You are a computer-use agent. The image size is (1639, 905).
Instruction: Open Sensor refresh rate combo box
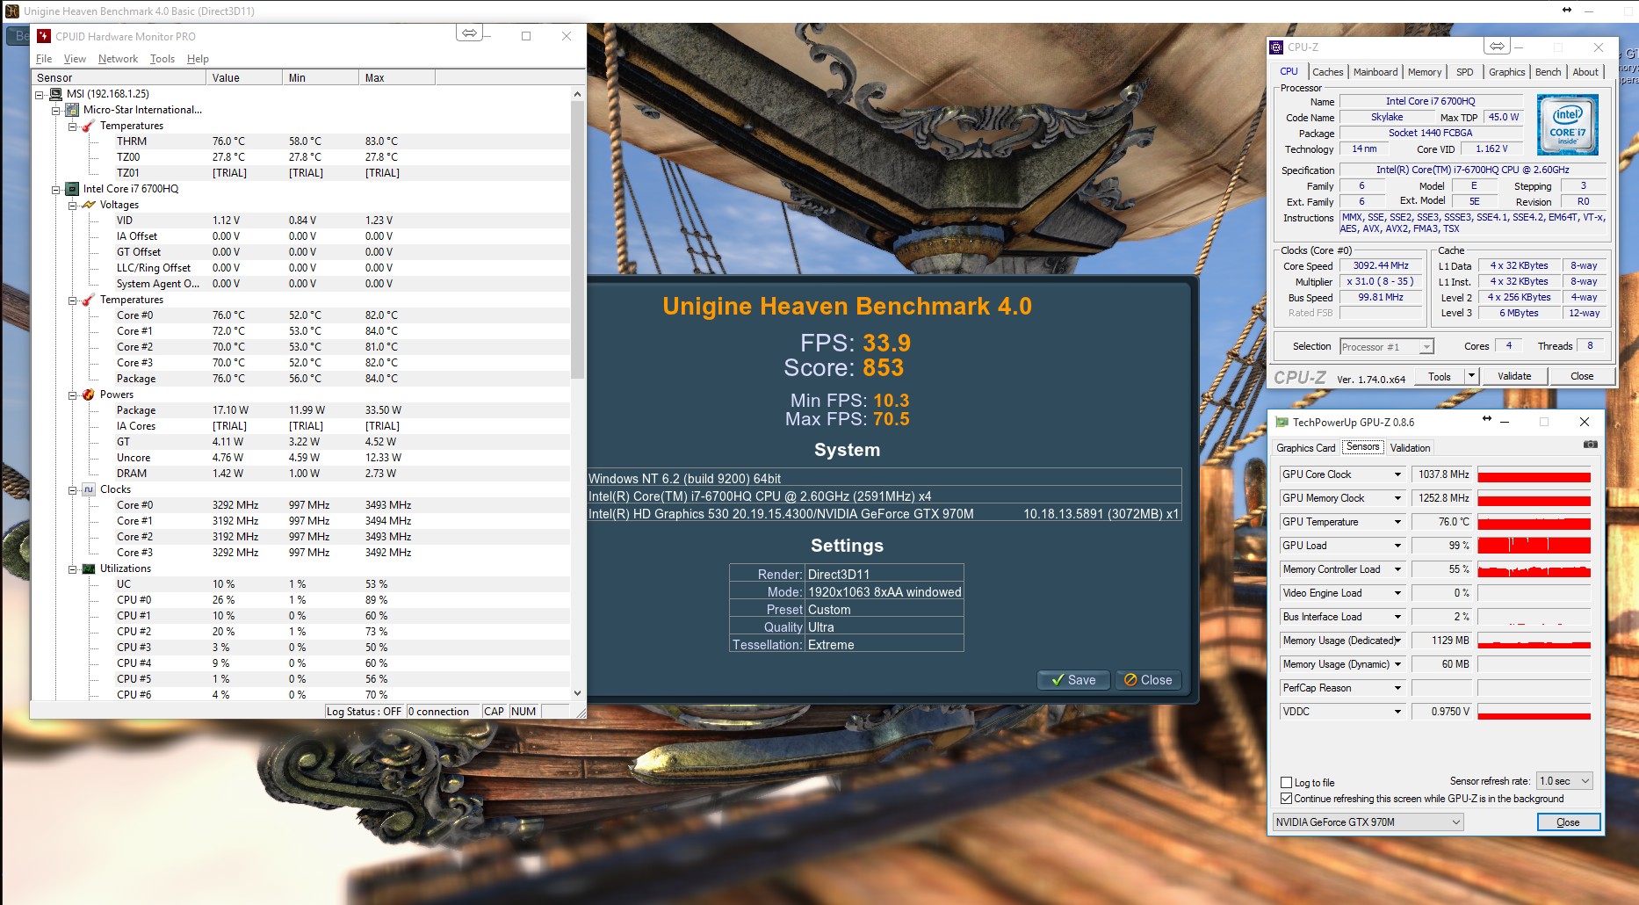pos(1564,781)
